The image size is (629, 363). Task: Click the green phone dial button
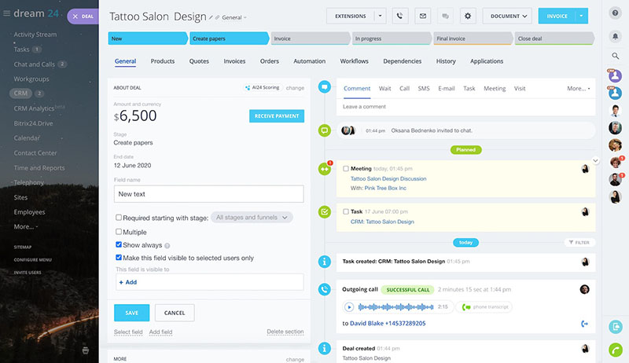[616, 349]
